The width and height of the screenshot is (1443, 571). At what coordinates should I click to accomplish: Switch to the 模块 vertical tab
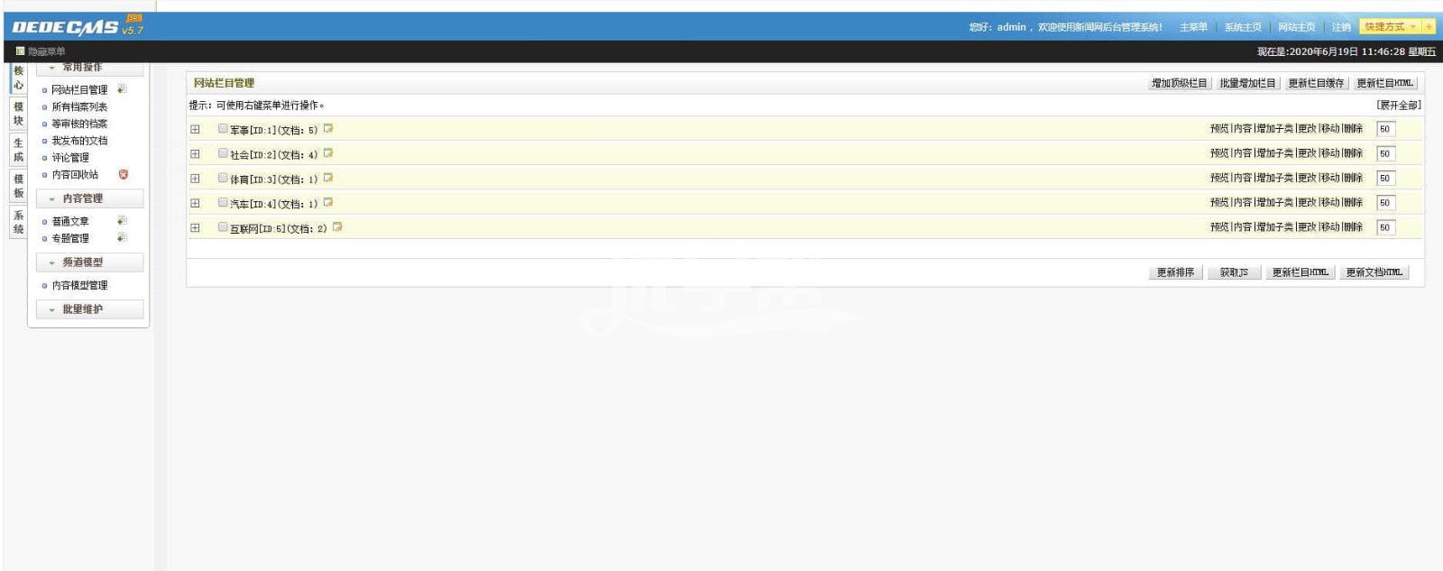18,114
